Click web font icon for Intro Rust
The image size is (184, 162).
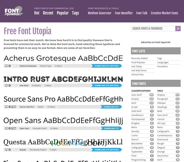10,86
